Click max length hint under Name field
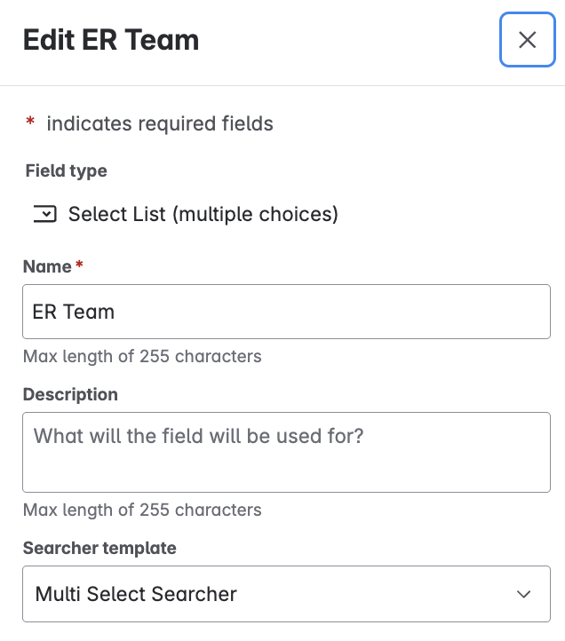 [142, 357]
